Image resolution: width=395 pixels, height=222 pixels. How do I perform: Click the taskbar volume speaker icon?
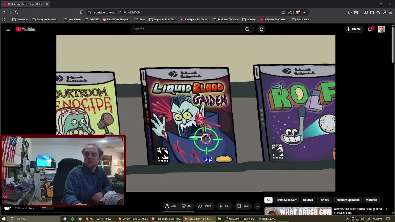pos(362,219)
